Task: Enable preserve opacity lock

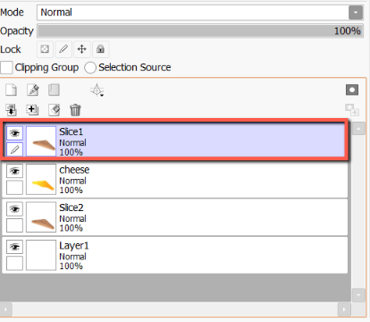Action: click(x=45, y=49)
